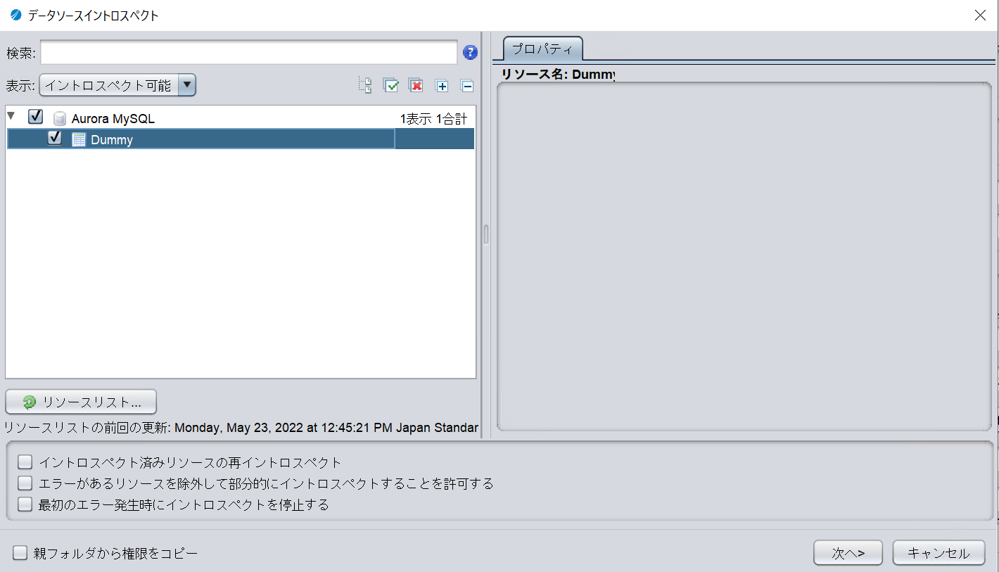This screenshot has width=999, height=572.
Task: Click the app logo in title bar
Action: click(x=16, y=15)
